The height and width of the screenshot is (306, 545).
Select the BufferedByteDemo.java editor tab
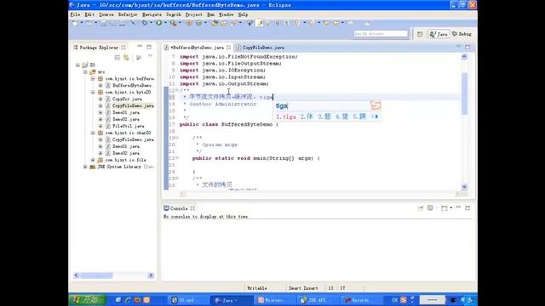(x=197, y=48)
